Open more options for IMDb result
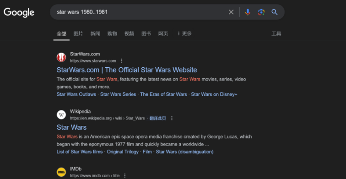Image resolution: width=346 pixels, height=179 pixels. (124, 176)
